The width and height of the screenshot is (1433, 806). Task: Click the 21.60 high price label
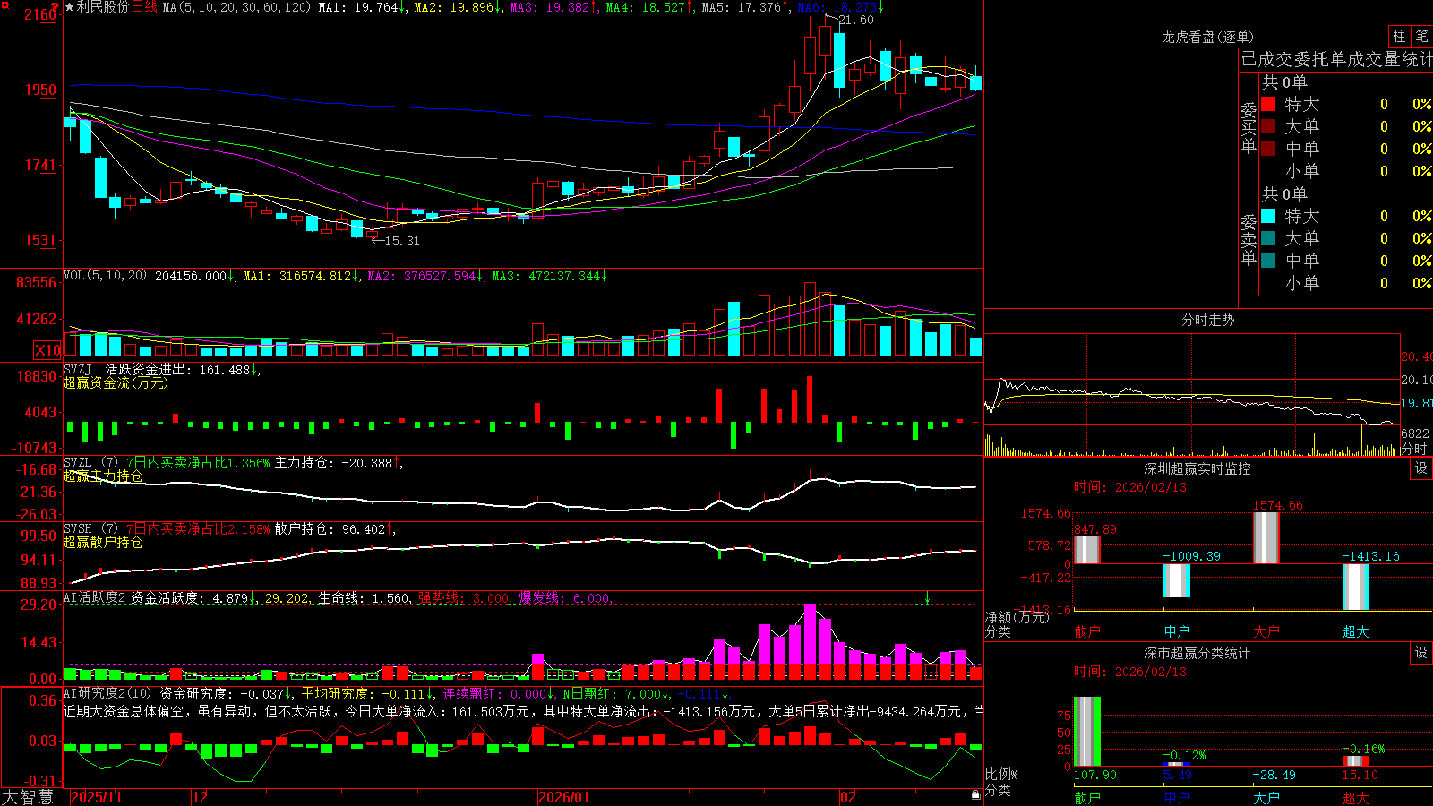click(856, 20)
